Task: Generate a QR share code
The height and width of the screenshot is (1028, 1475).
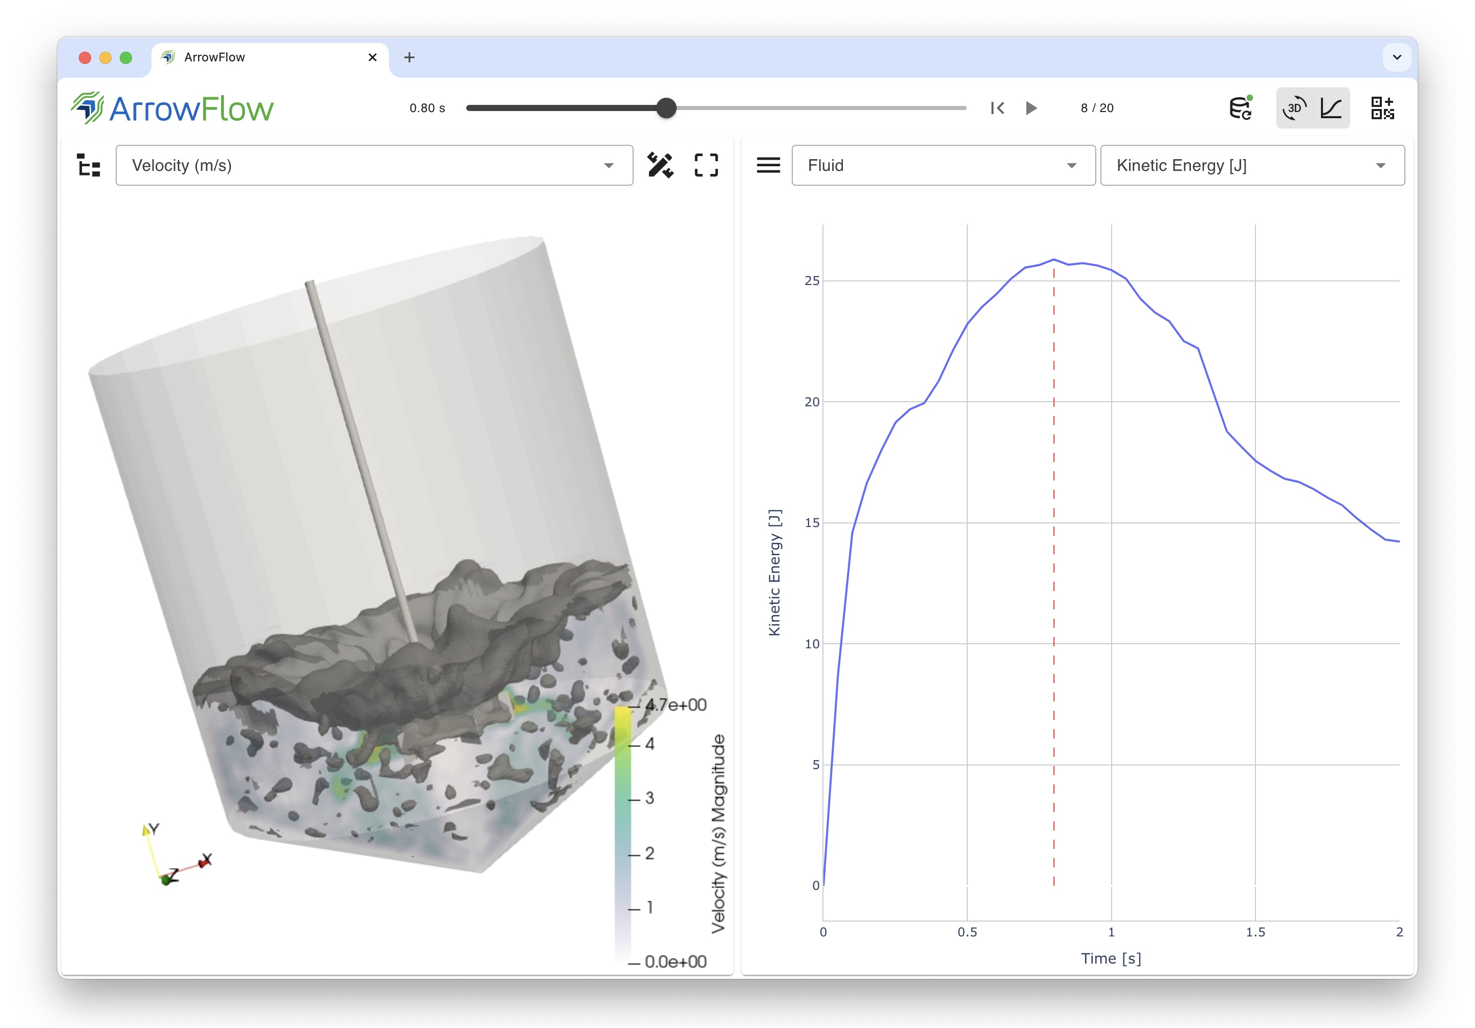Action: 1382,108
